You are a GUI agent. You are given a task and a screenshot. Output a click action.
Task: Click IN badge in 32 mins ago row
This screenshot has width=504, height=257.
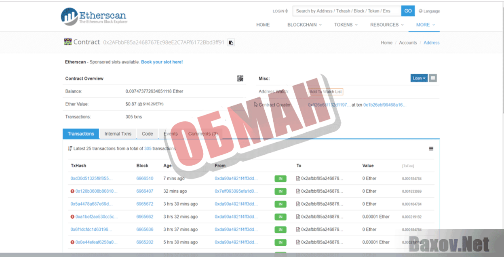click(x=280, y=191)
